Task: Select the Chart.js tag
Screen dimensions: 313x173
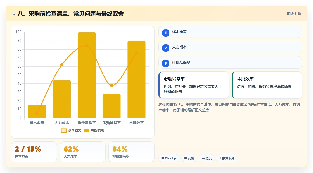Action: pyautogui.click(x=169, y=158)
